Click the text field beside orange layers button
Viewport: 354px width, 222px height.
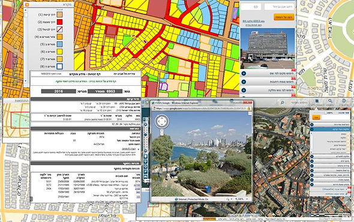336,118
